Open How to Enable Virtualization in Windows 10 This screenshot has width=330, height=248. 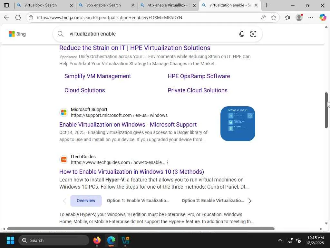[x=131, y=172]
